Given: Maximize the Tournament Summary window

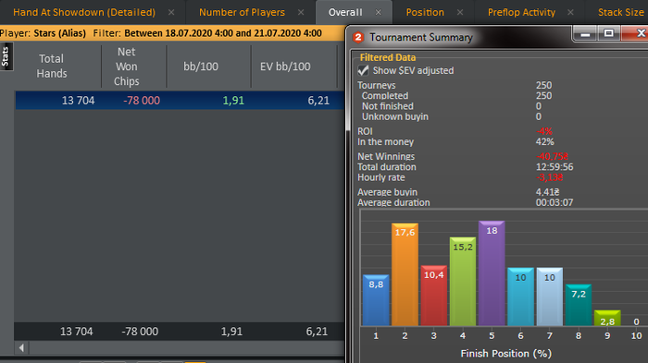Looking at the screenshot, I should pos(609,33).
